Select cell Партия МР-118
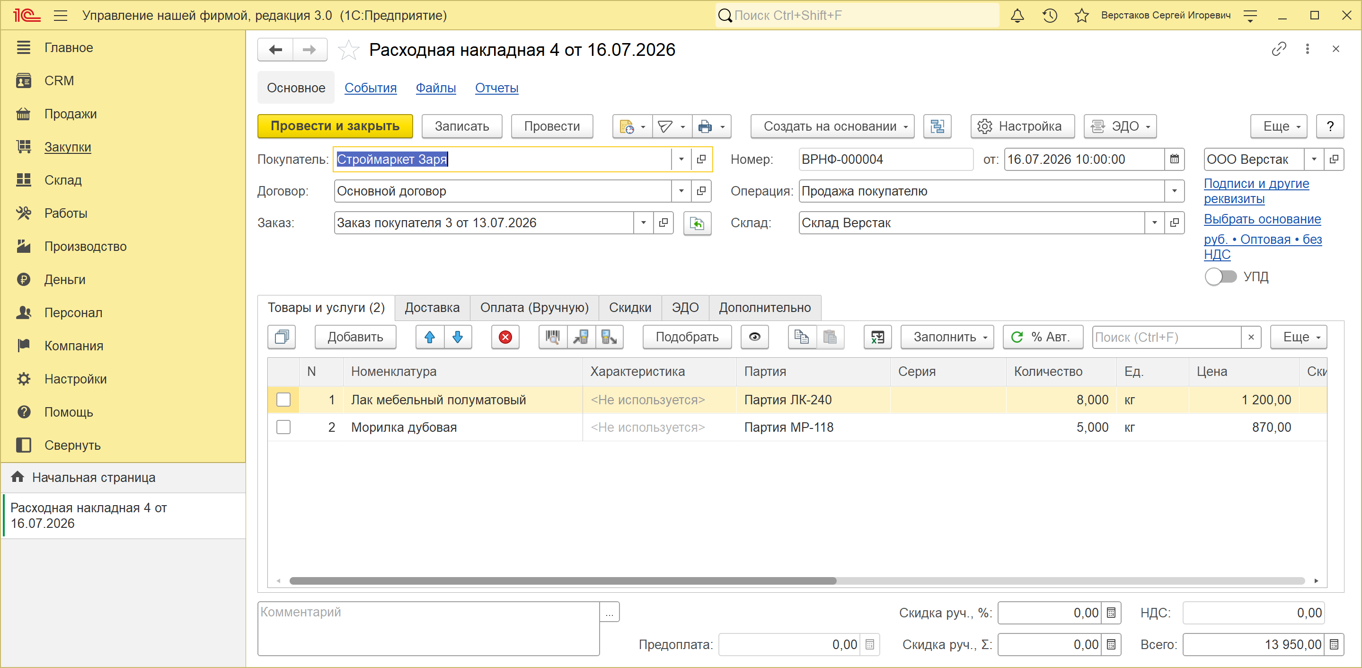Screen dimensions: 1362x668 click(x=813, y=427)
